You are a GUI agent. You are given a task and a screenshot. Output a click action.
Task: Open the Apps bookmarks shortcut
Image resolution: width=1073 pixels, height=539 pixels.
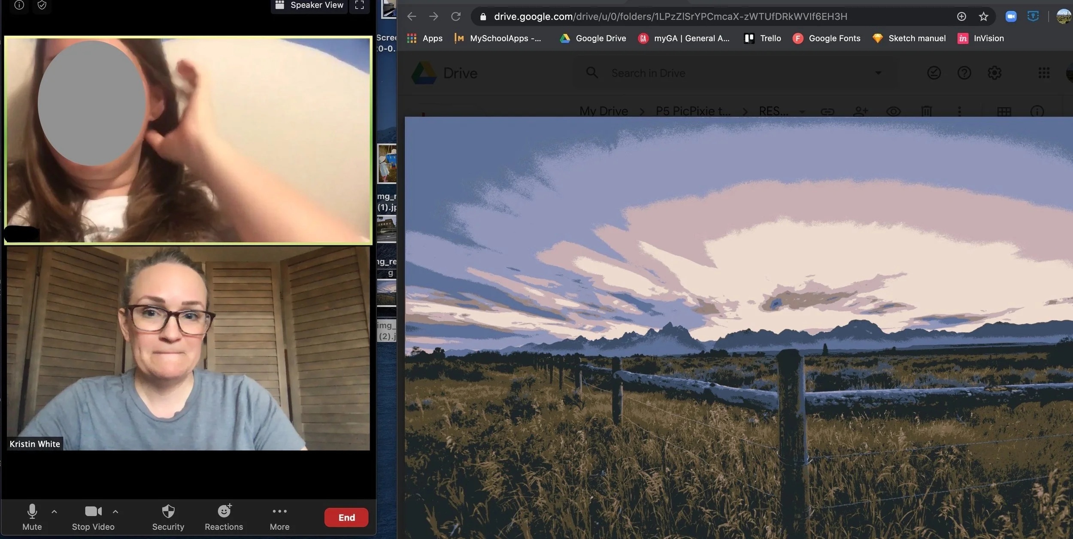(424, 38)
